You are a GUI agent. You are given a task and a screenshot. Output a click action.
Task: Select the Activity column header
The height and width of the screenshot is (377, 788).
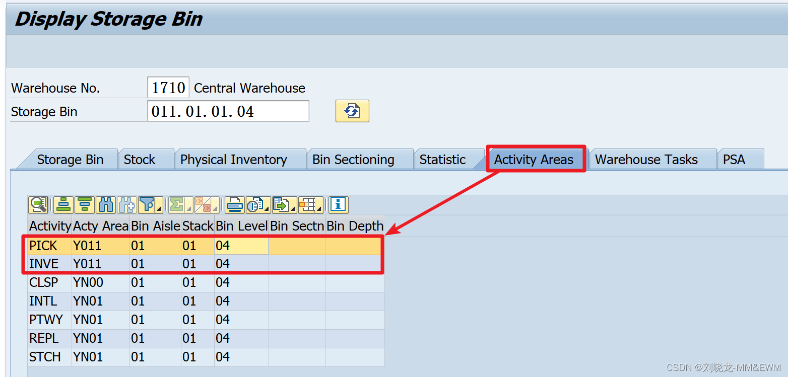(x=49, y=226)
